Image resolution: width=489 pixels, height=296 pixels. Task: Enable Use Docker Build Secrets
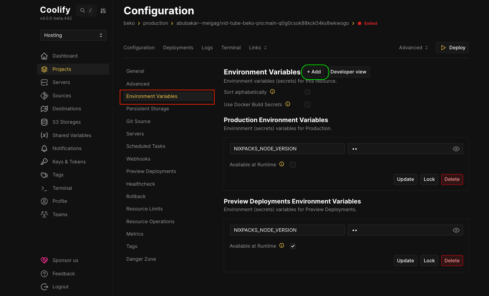coord(307,104)
